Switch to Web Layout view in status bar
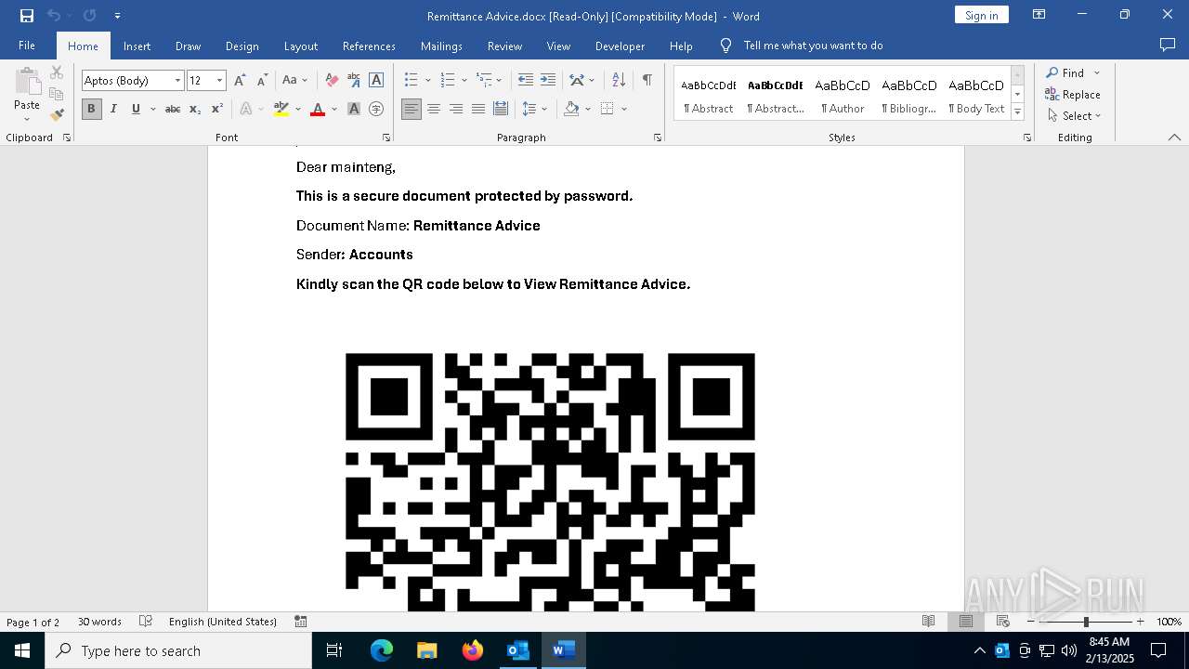 pyautogui.click(x=1003, y=622)
